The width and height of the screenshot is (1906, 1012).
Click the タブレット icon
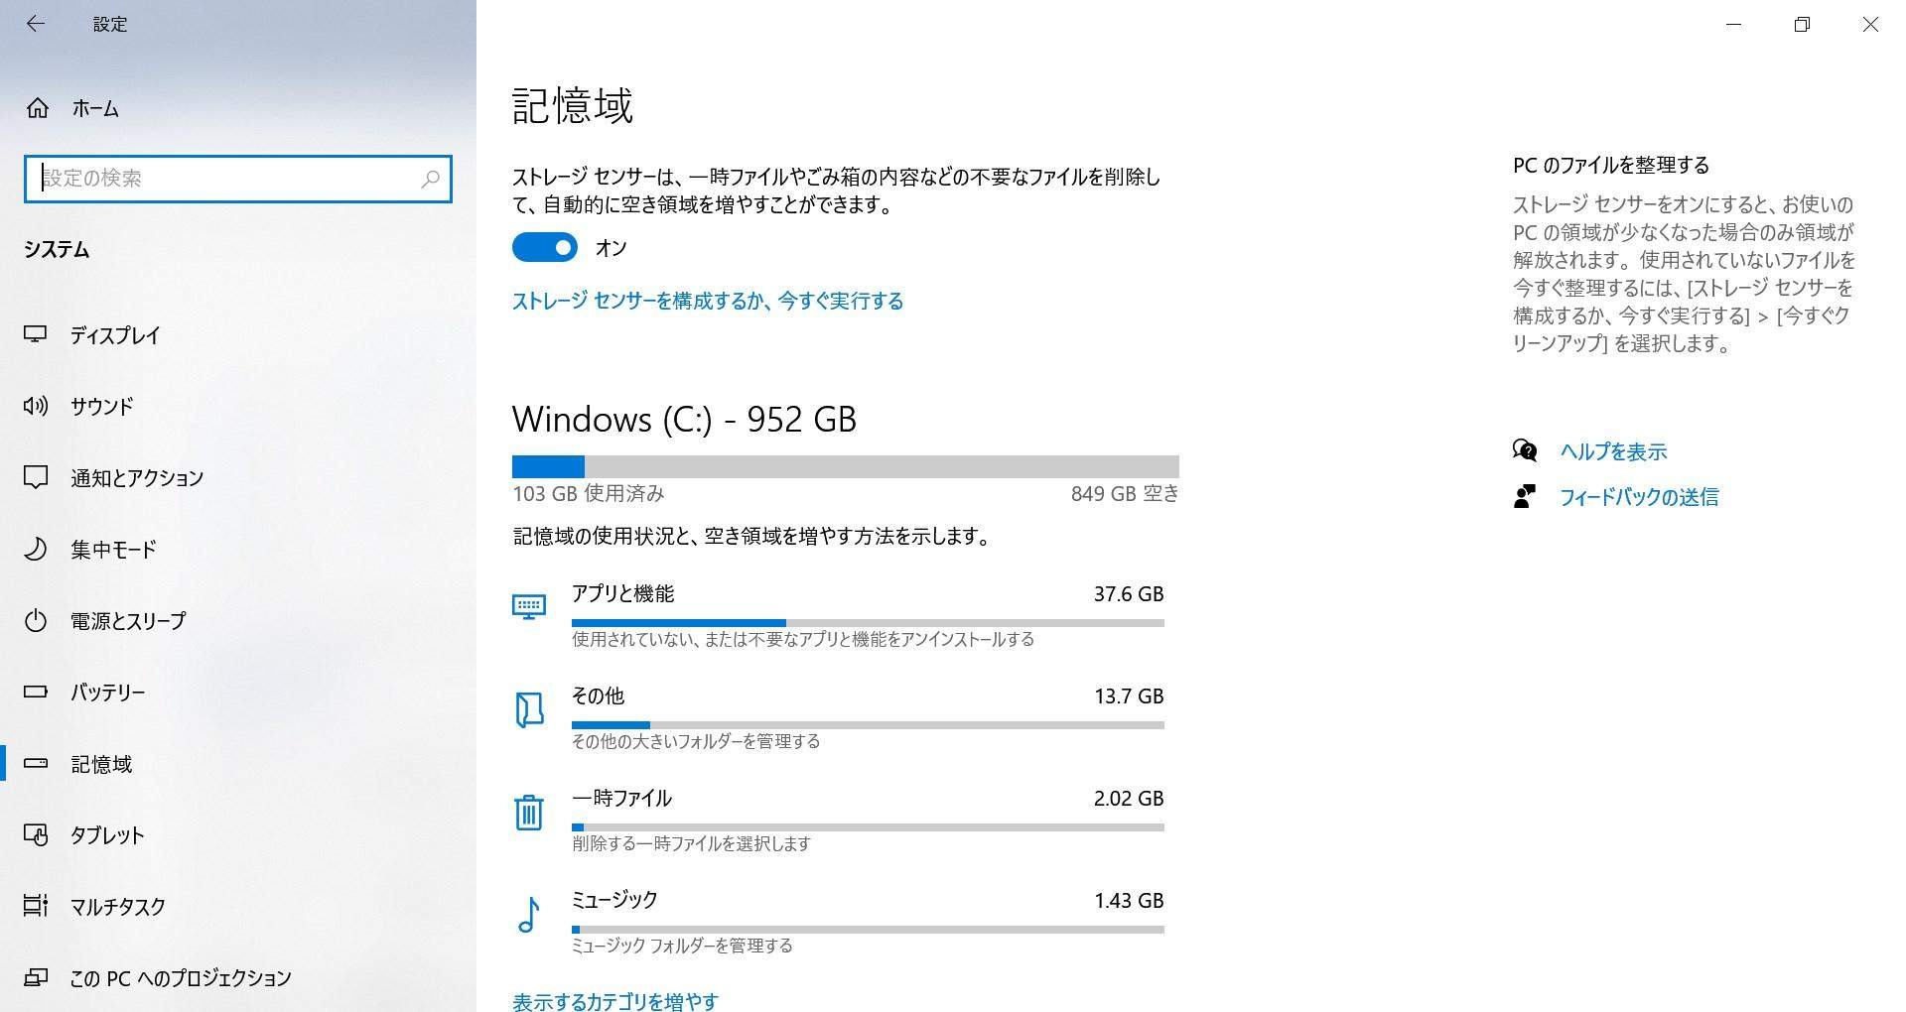37,834
